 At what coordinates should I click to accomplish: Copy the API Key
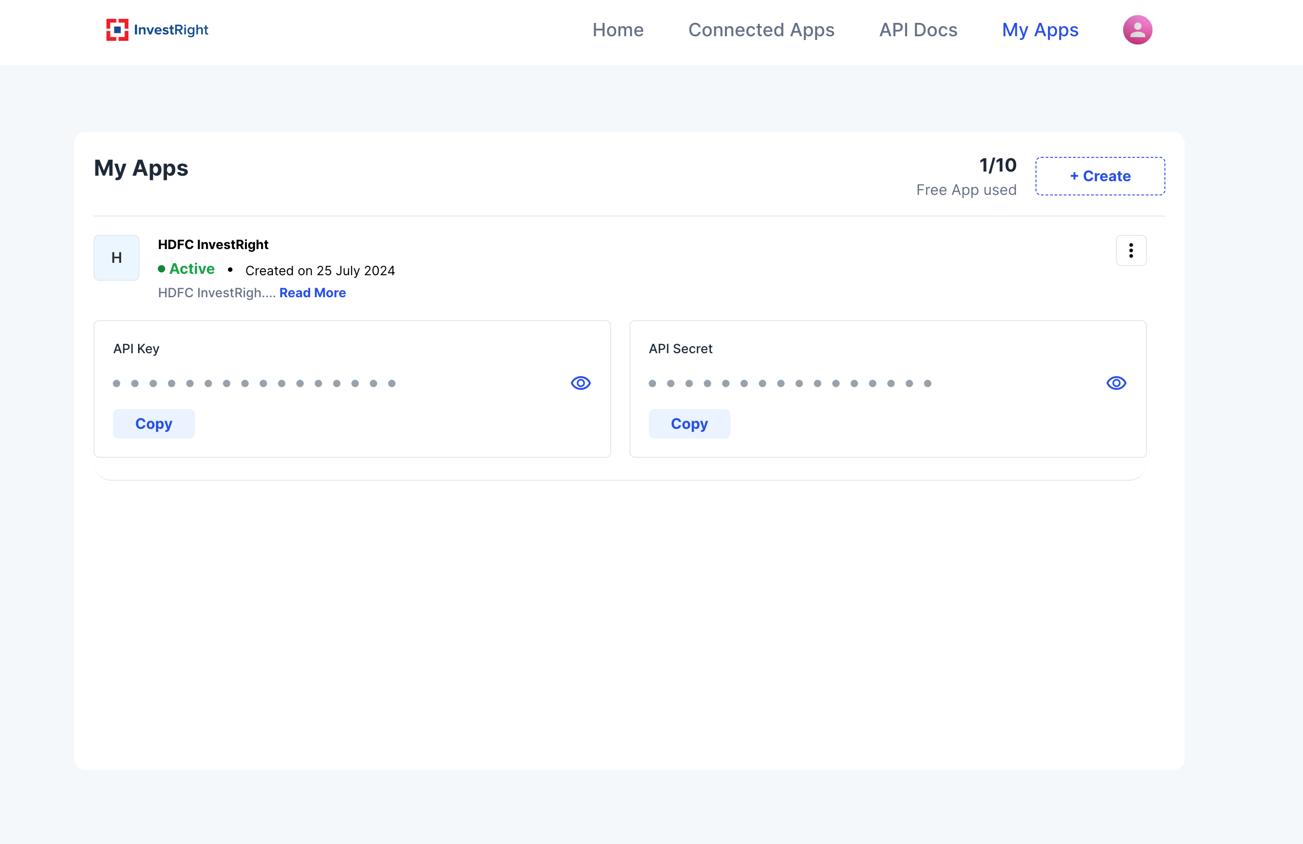point(154,424)
